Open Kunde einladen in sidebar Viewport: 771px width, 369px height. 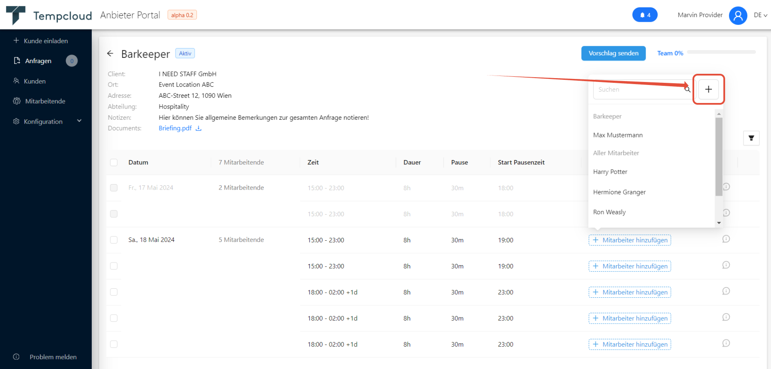pyautogui.click(x=45, y=41)
